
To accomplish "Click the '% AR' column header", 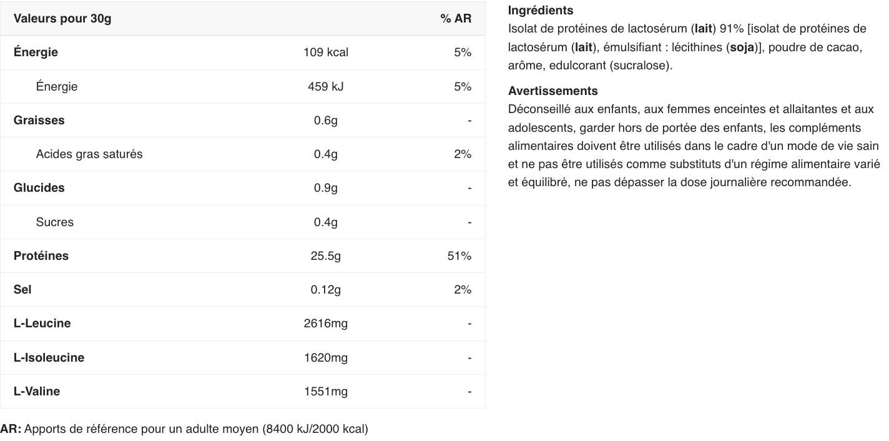I will click(x=455, y=18).
